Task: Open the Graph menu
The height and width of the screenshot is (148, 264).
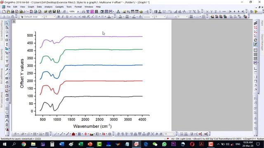Action: [31, 7]
